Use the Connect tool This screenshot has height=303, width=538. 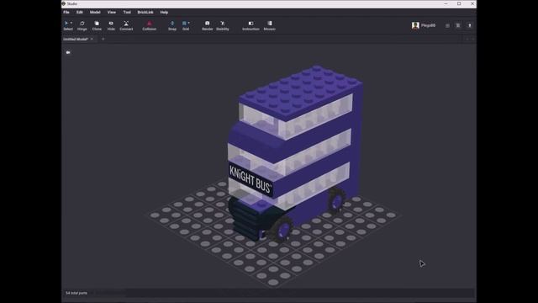126,25
